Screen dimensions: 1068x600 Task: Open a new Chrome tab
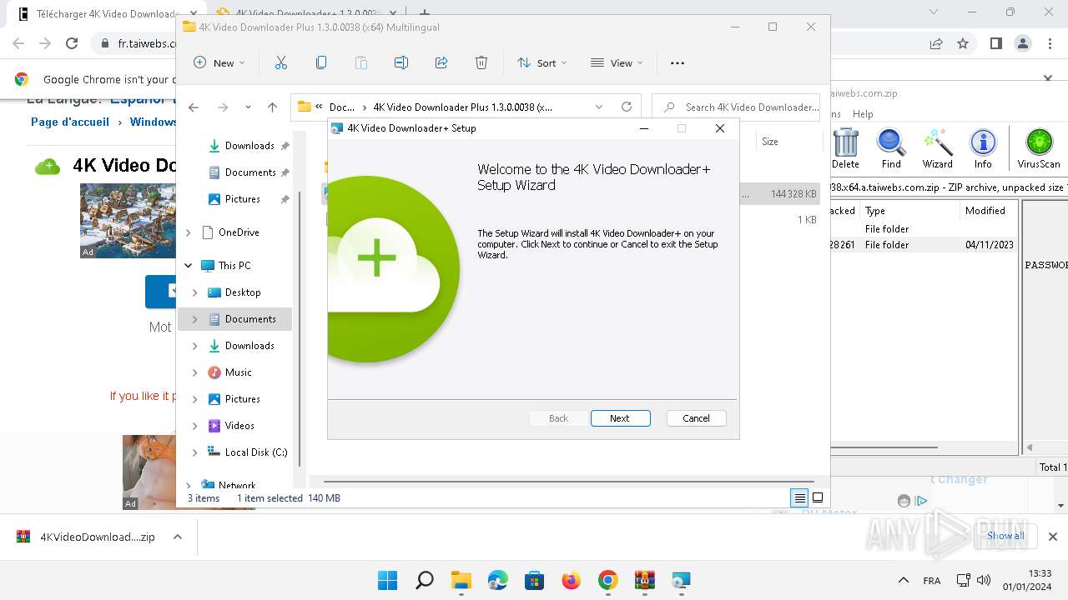[425, 13]
